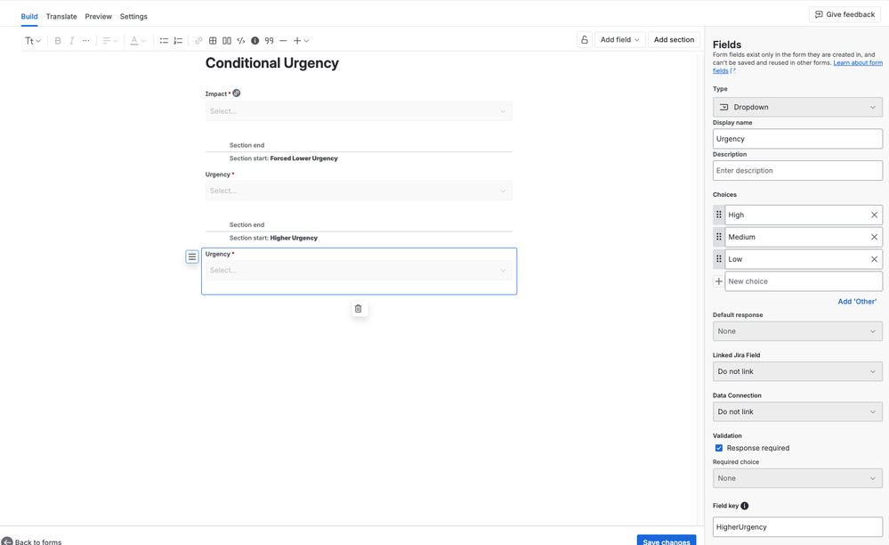Open the text color picker
Screen dimensions: 889x545
tap(138, 41)
